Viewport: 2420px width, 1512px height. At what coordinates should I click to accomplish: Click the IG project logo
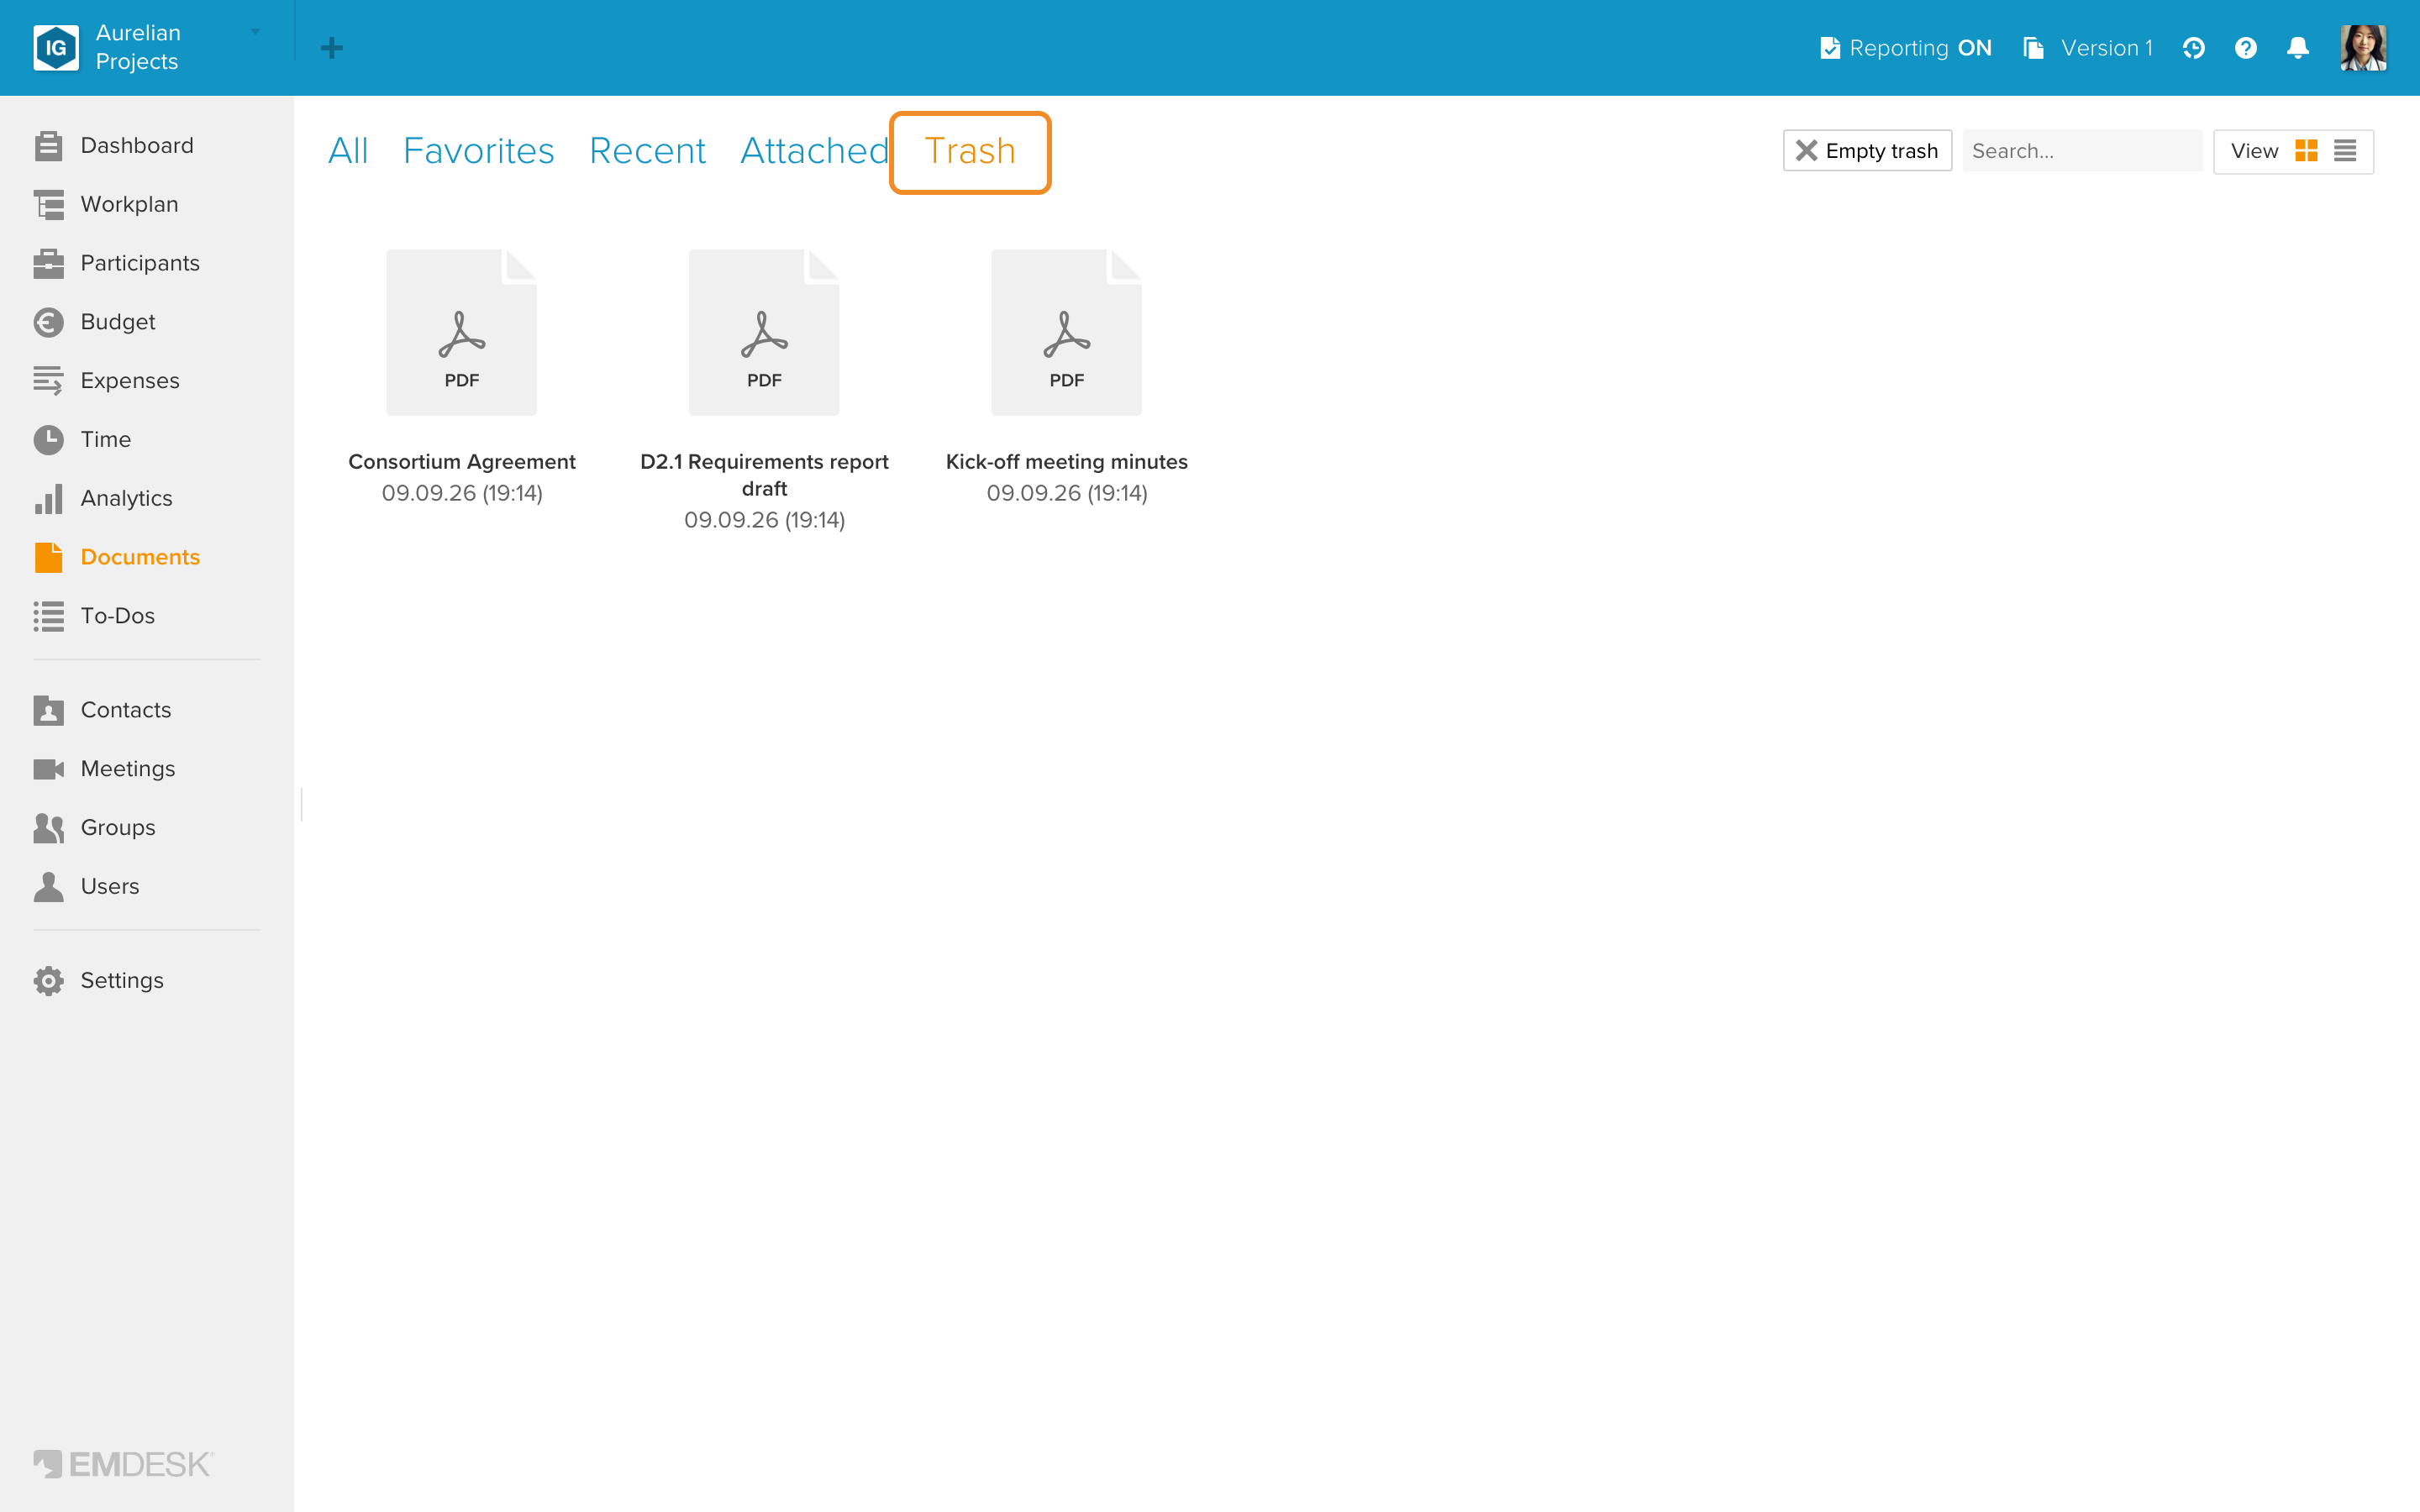(56, 48)
